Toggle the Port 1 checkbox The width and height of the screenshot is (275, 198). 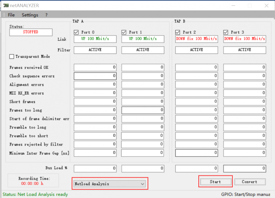124,32
